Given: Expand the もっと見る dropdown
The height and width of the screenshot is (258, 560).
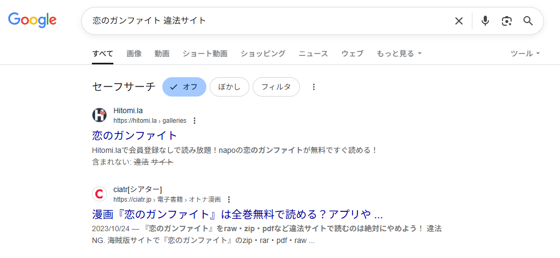Looking at the screenshot, I should pos(399,54).
